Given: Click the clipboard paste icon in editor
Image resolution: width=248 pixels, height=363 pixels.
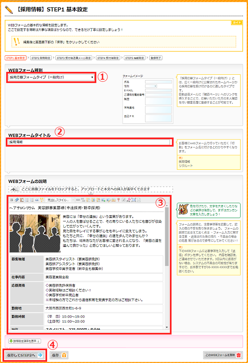Looking at the screenshot, I should (x=22, y=200).
